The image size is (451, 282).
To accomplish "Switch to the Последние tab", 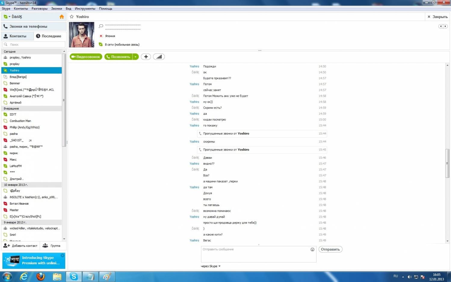I will coord(49,36).
